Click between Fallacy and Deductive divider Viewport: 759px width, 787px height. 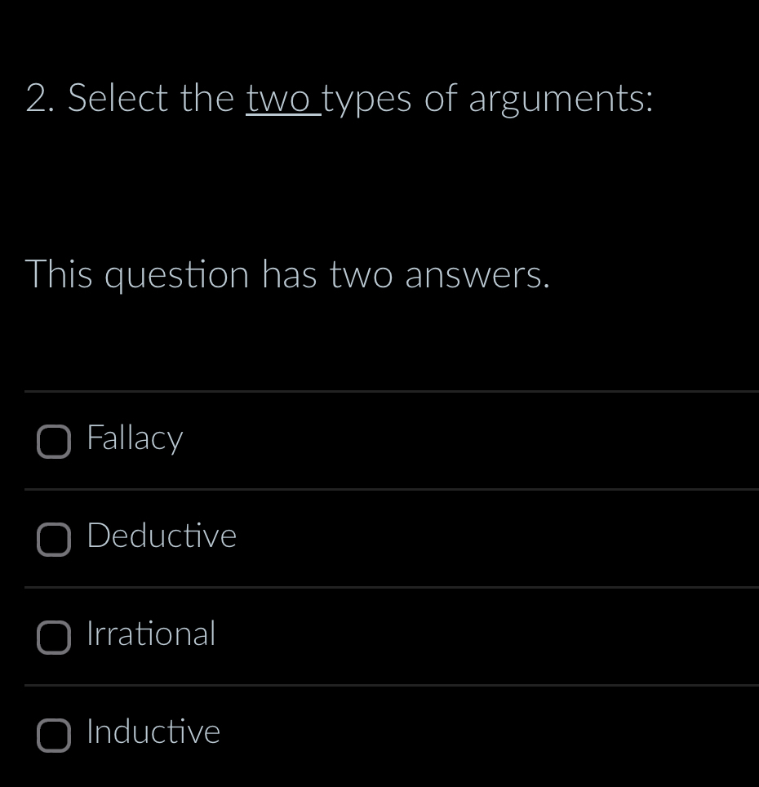379,490
